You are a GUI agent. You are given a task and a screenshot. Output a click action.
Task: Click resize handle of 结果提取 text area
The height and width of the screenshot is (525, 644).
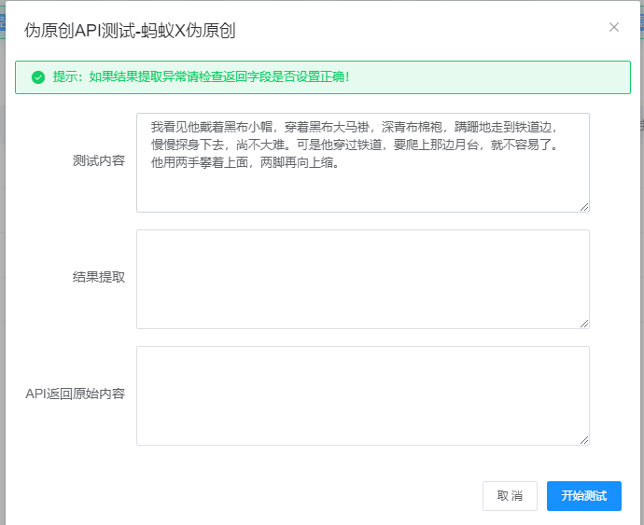pos(584,324)
